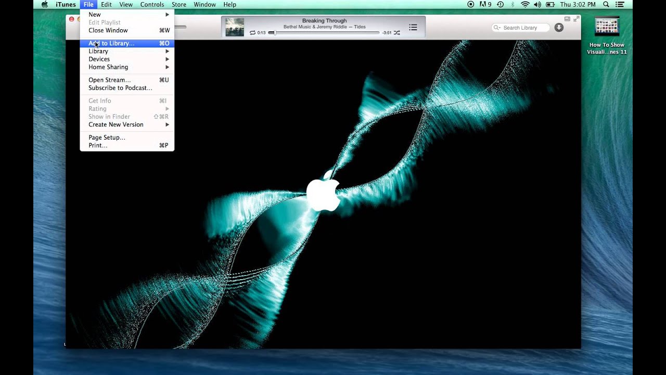Screen dimensions: 666x375
Task: Toggle shuffle in the now playing display
Action: pos(397,33)
